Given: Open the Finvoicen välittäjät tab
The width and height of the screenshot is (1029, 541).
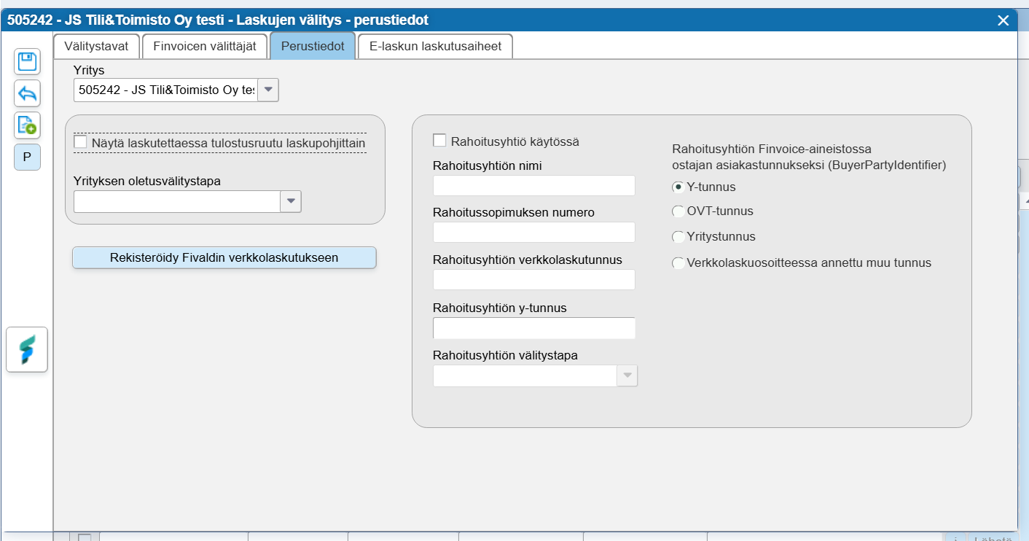Looking at the screenshot, I should (x=205, y=46).
